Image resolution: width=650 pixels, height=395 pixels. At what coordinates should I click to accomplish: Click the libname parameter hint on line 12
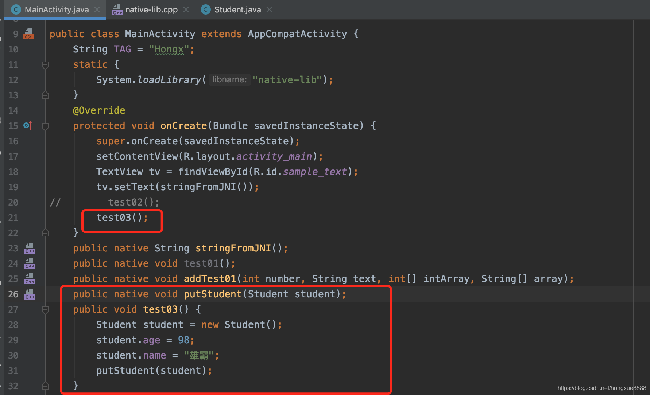[229, 79]
